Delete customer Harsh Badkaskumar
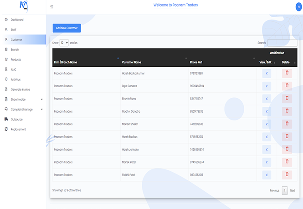The image size is (303, 209). (287, 74)
